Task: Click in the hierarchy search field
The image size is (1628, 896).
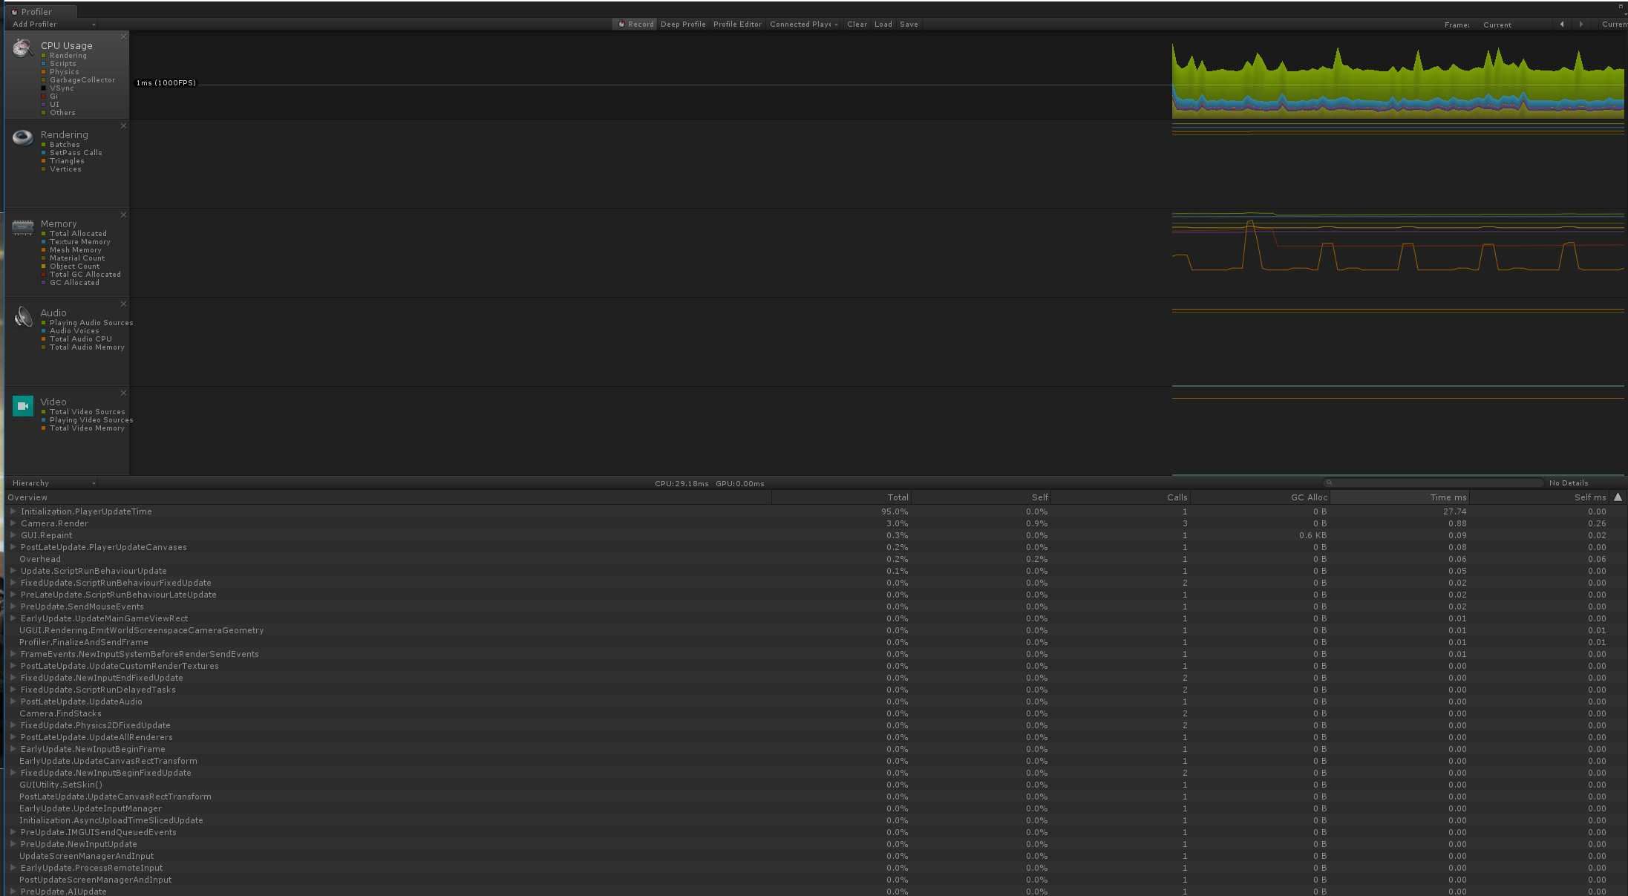Action: 1433,483
